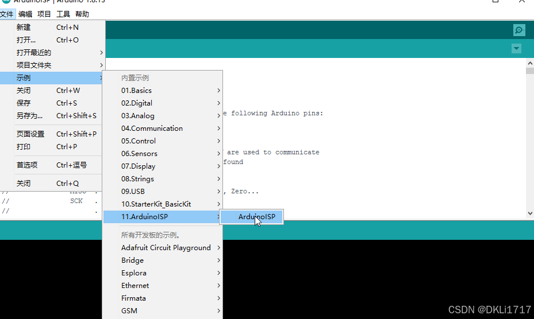Expand the Bridge examples submenu
Viewport: 534px width, 319px height.
click(x=163, y=260)
